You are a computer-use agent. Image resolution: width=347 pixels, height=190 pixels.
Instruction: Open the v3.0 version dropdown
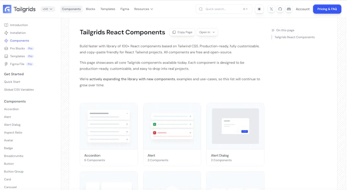(48, 9)
